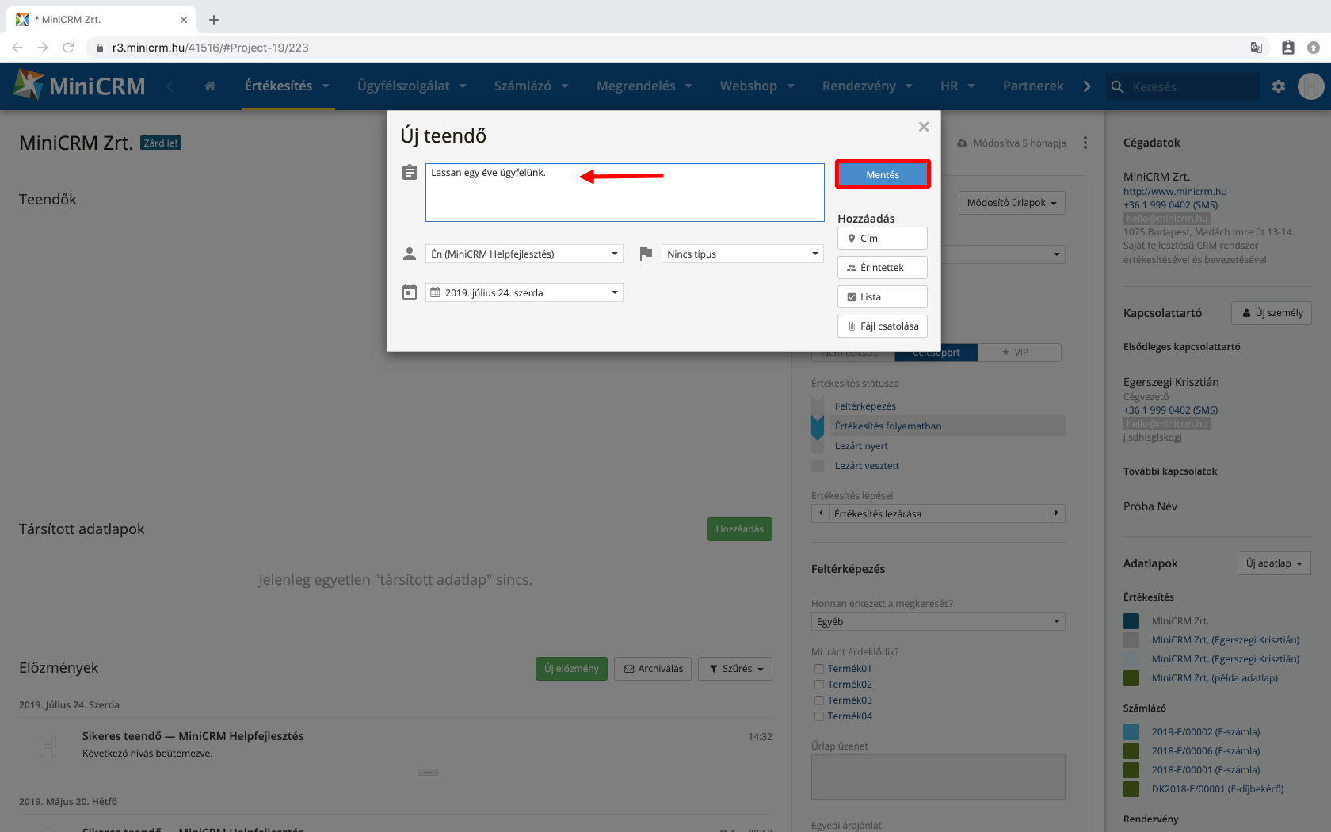This screenshot has width=1331, height=832.
Task: Click the Új személy button
Action: click(x=1272, y=313)
